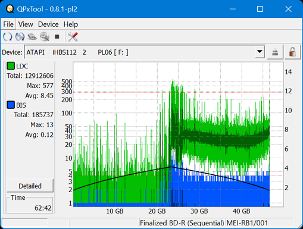Click the blue BIS color swatch
This screenshot has height=229, width=303.
pyautogui.click(x=11, y=105)
